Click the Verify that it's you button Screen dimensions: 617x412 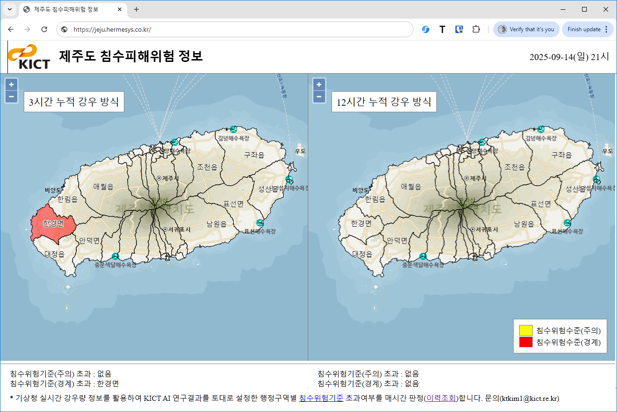pos(526,29)
